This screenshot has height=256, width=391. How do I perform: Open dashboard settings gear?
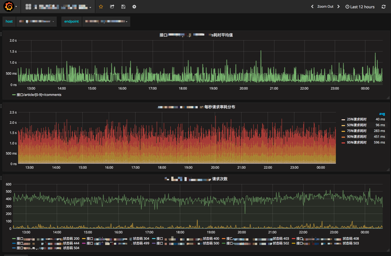[x=134, y=7]
